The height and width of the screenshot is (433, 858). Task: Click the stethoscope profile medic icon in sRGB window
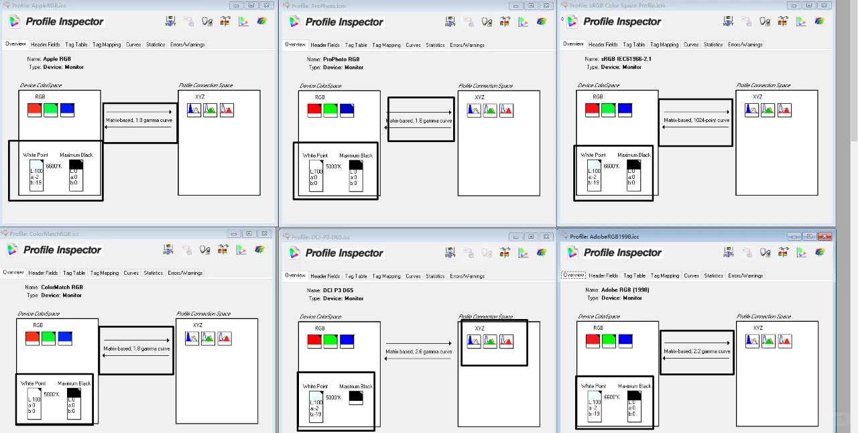pos(764,21)
